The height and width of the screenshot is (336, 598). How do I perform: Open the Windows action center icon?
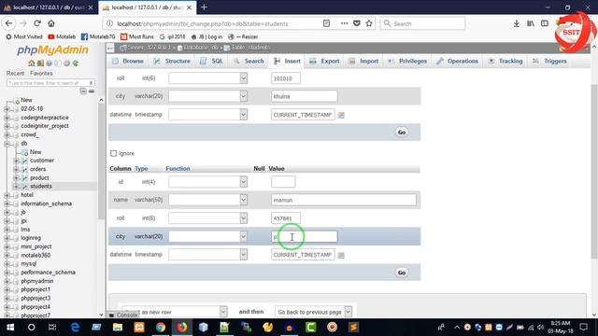[x=583, y=328]
